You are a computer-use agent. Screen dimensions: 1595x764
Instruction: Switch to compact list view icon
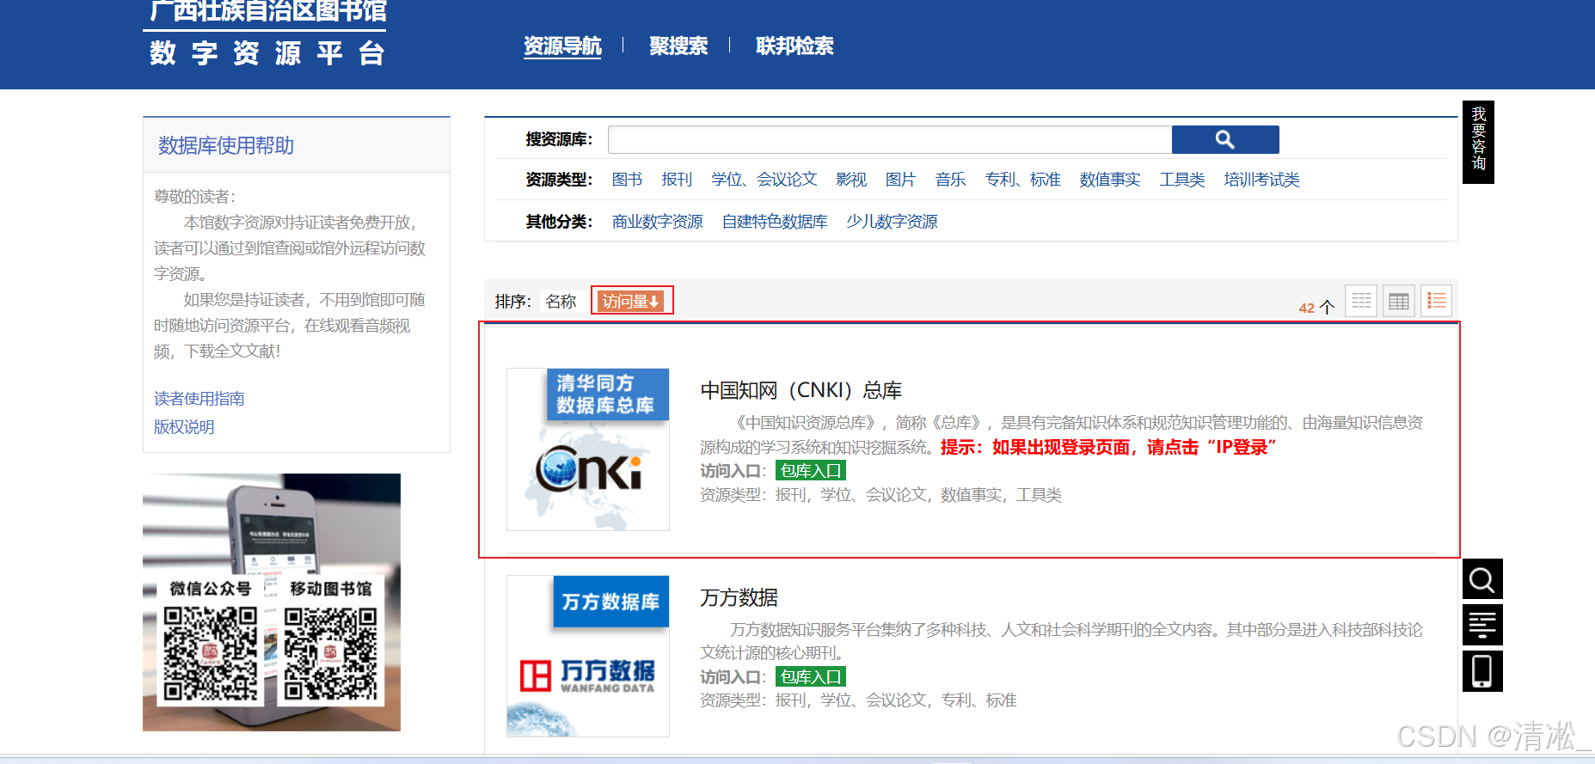[1361, 301]
